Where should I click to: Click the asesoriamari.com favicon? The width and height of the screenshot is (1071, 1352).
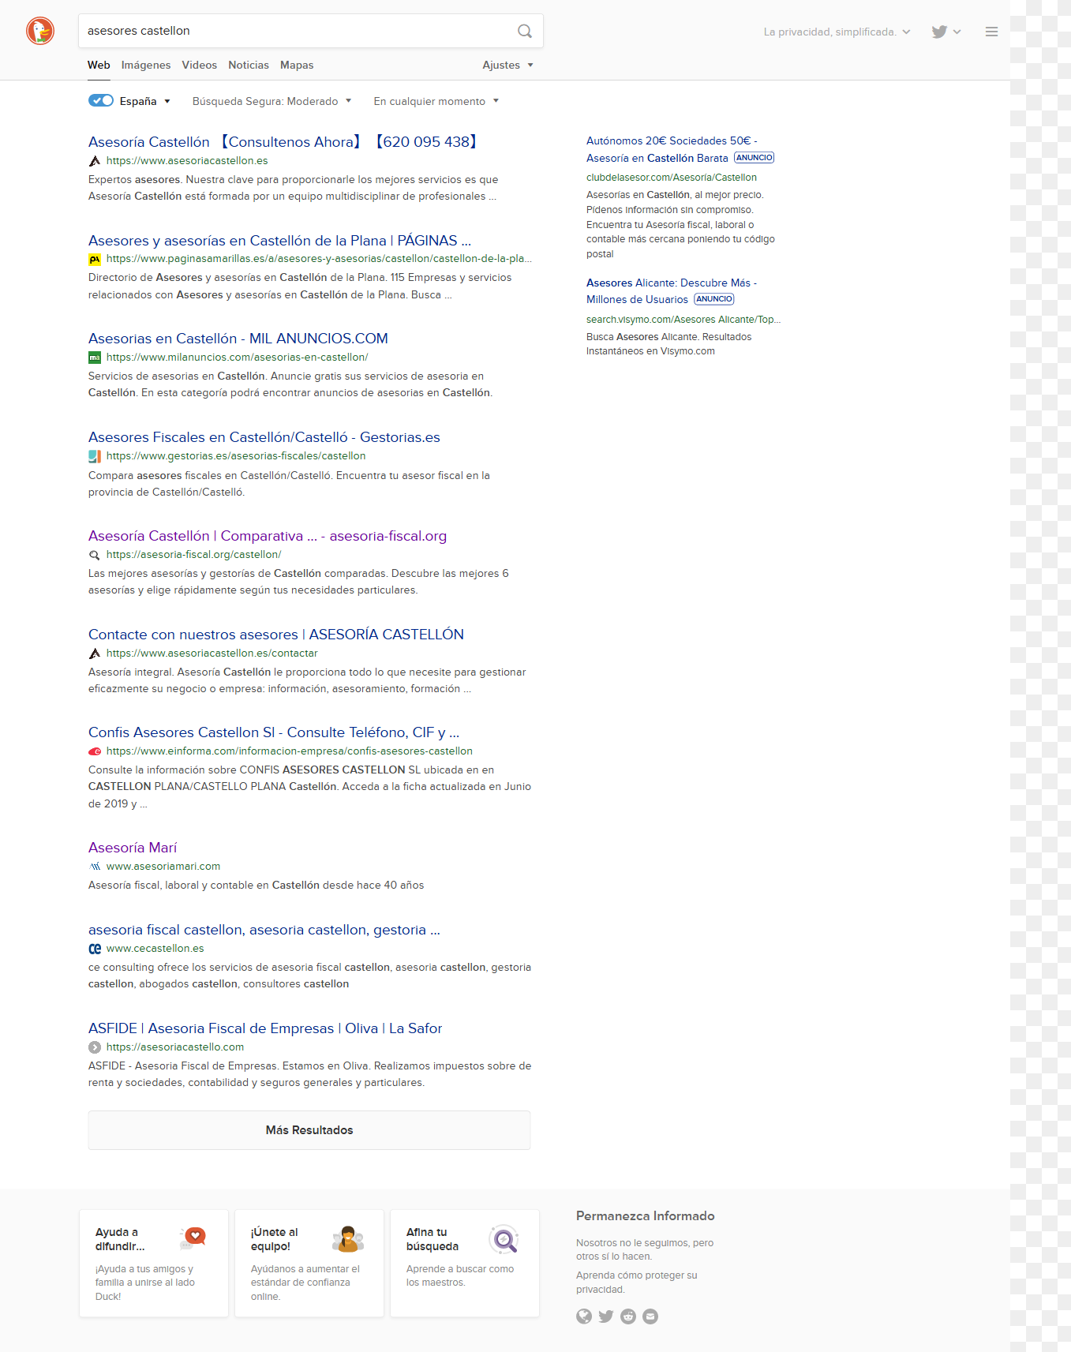pos(95,867)
